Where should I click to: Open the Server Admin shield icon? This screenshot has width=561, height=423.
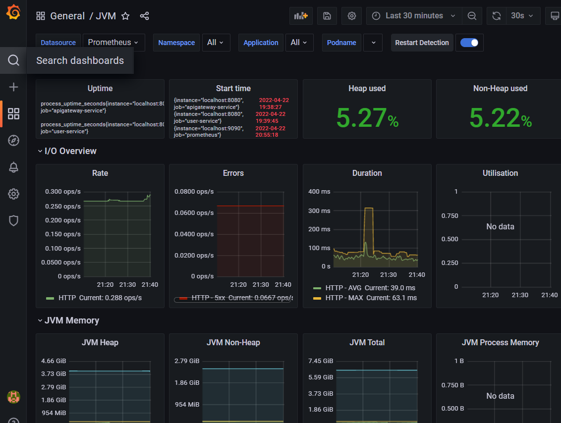pos(13,220)
